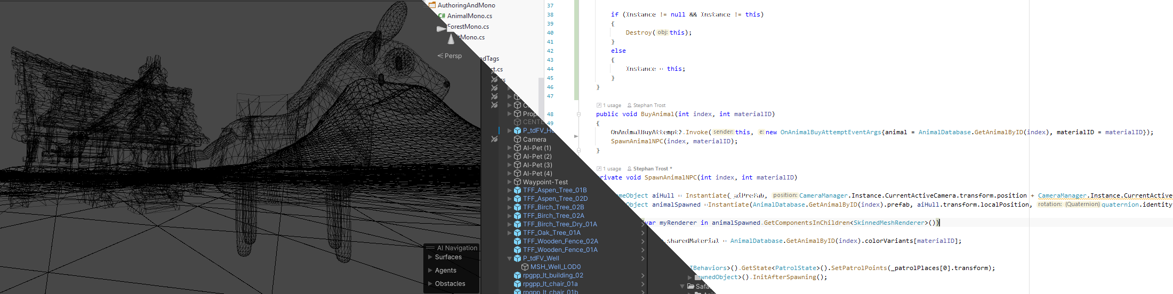Select AI-Pet (3) in the hierarchy
1173x294 pixels.
coord(537,165)
